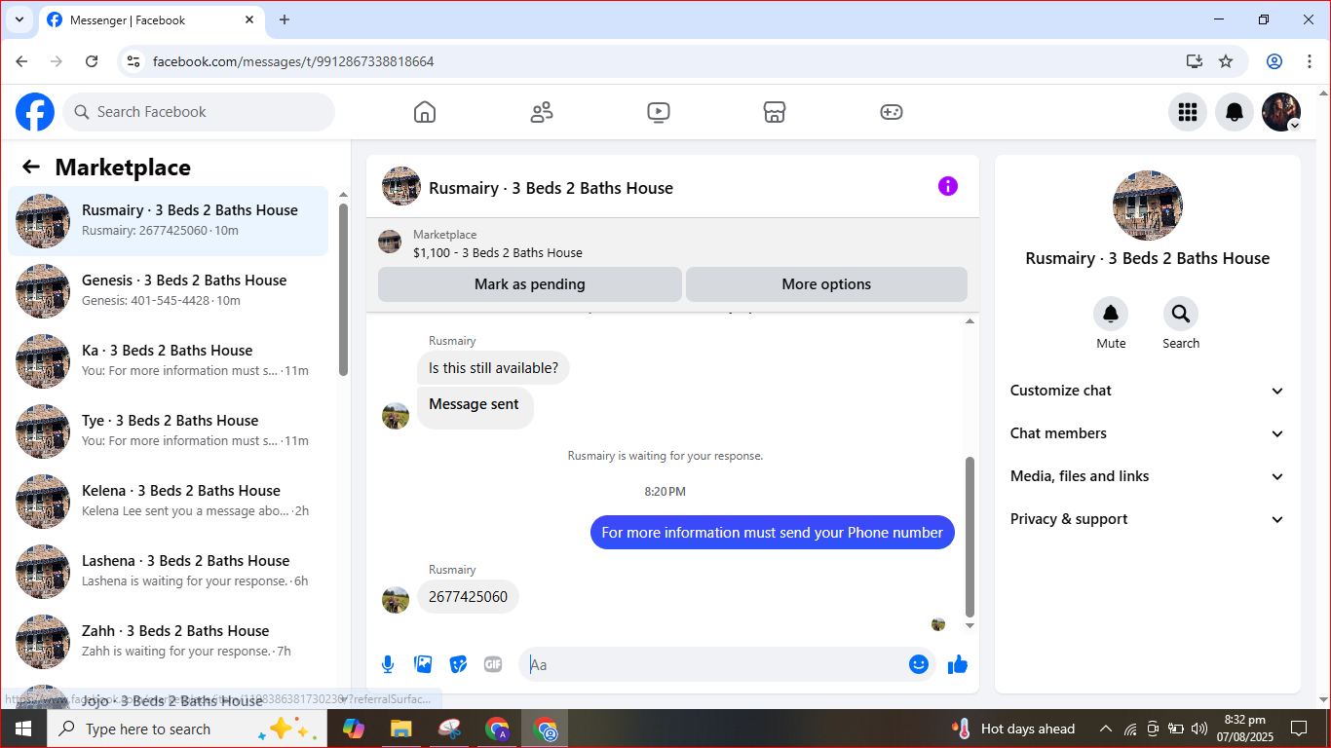1331x748 pixels.
Task: Open the Marketplace listing $1,100 link
Action: point(498,252)
